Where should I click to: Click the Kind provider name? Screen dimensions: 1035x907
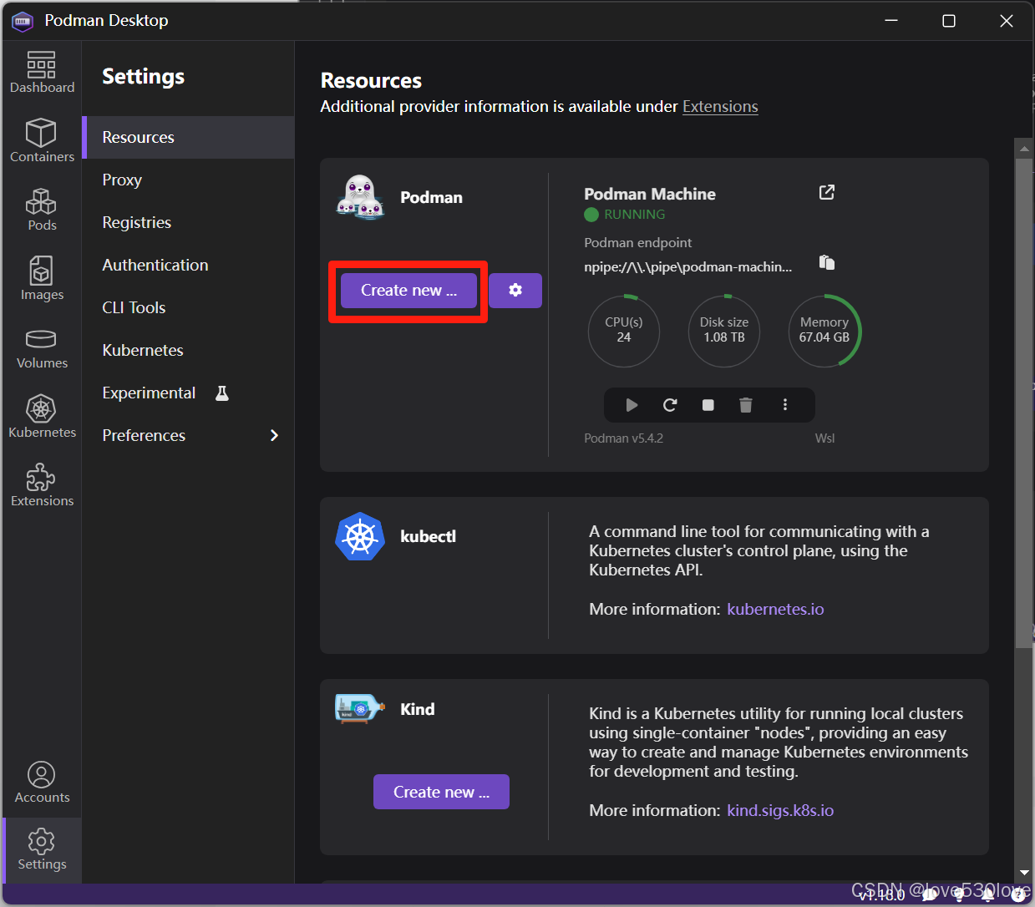[x=418, y=709]
